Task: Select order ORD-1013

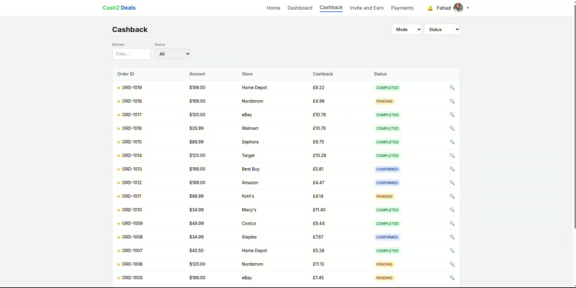Action: tap(131, 169)
